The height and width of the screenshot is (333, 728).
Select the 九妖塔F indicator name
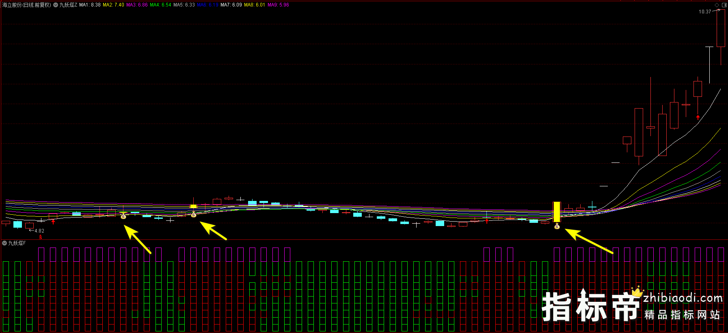pos(17,243)
